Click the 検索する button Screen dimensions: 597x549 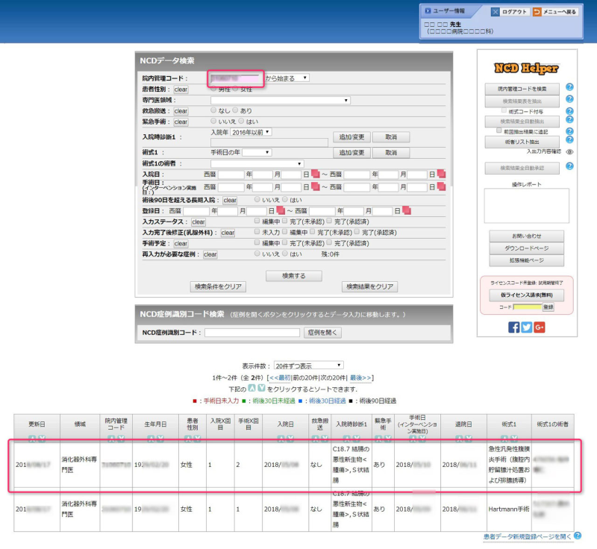[294, 276]
